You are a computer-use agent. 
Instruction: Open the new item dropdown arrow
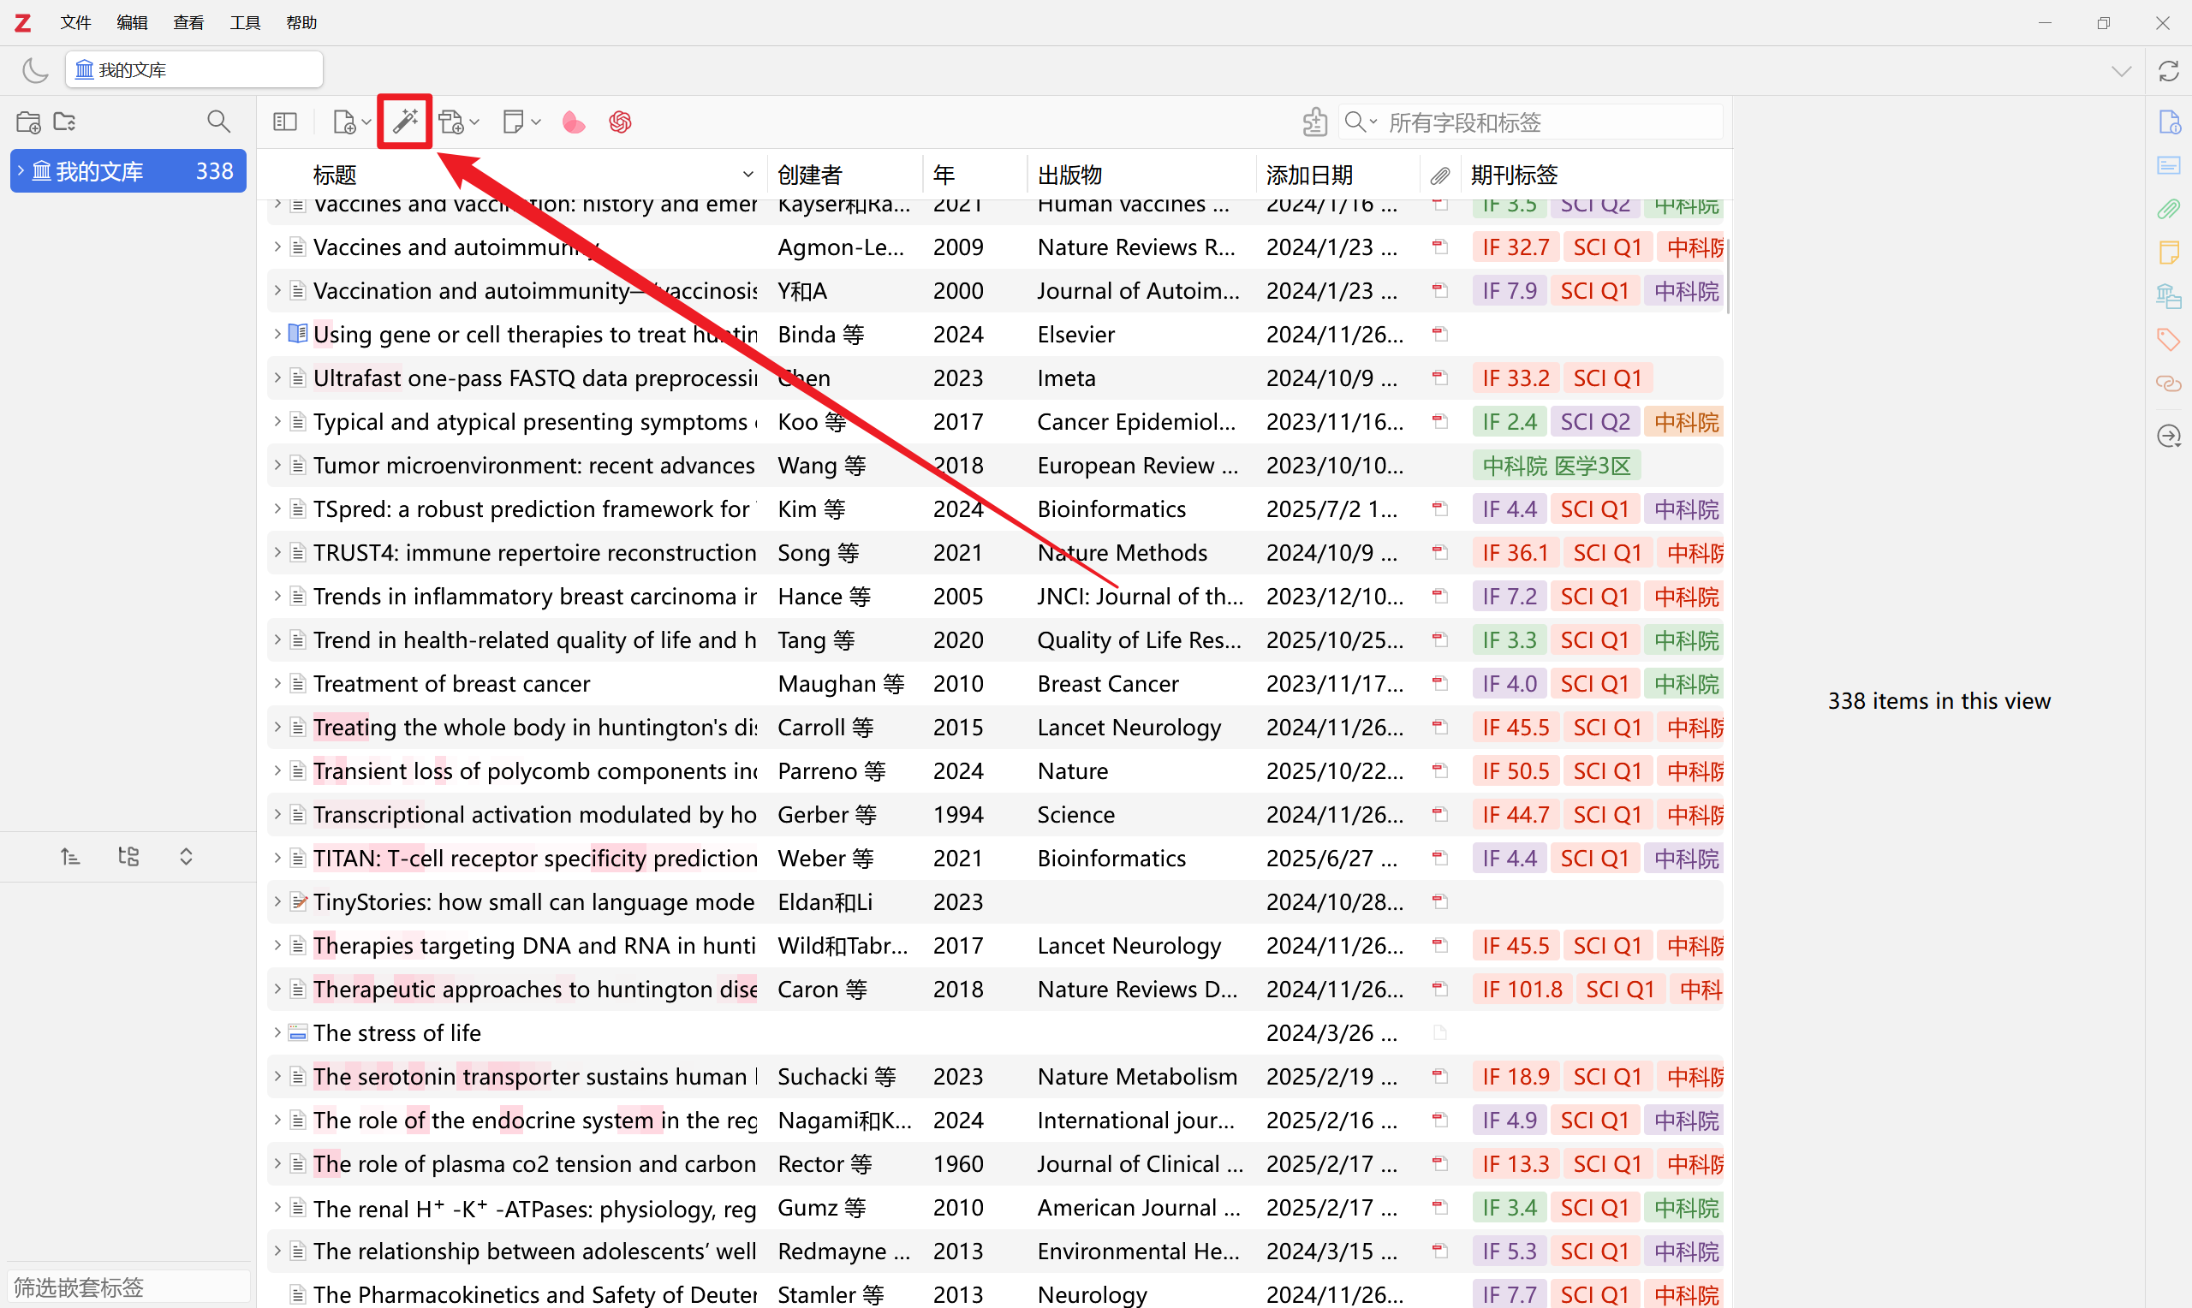point(366,122)
